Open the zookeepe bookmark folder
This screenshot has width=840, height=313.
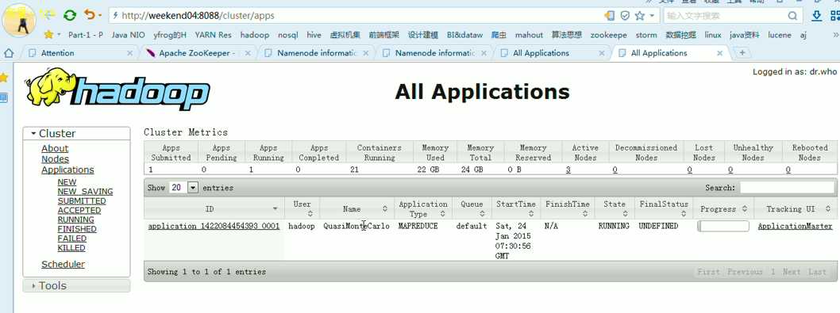pos(609,35)
